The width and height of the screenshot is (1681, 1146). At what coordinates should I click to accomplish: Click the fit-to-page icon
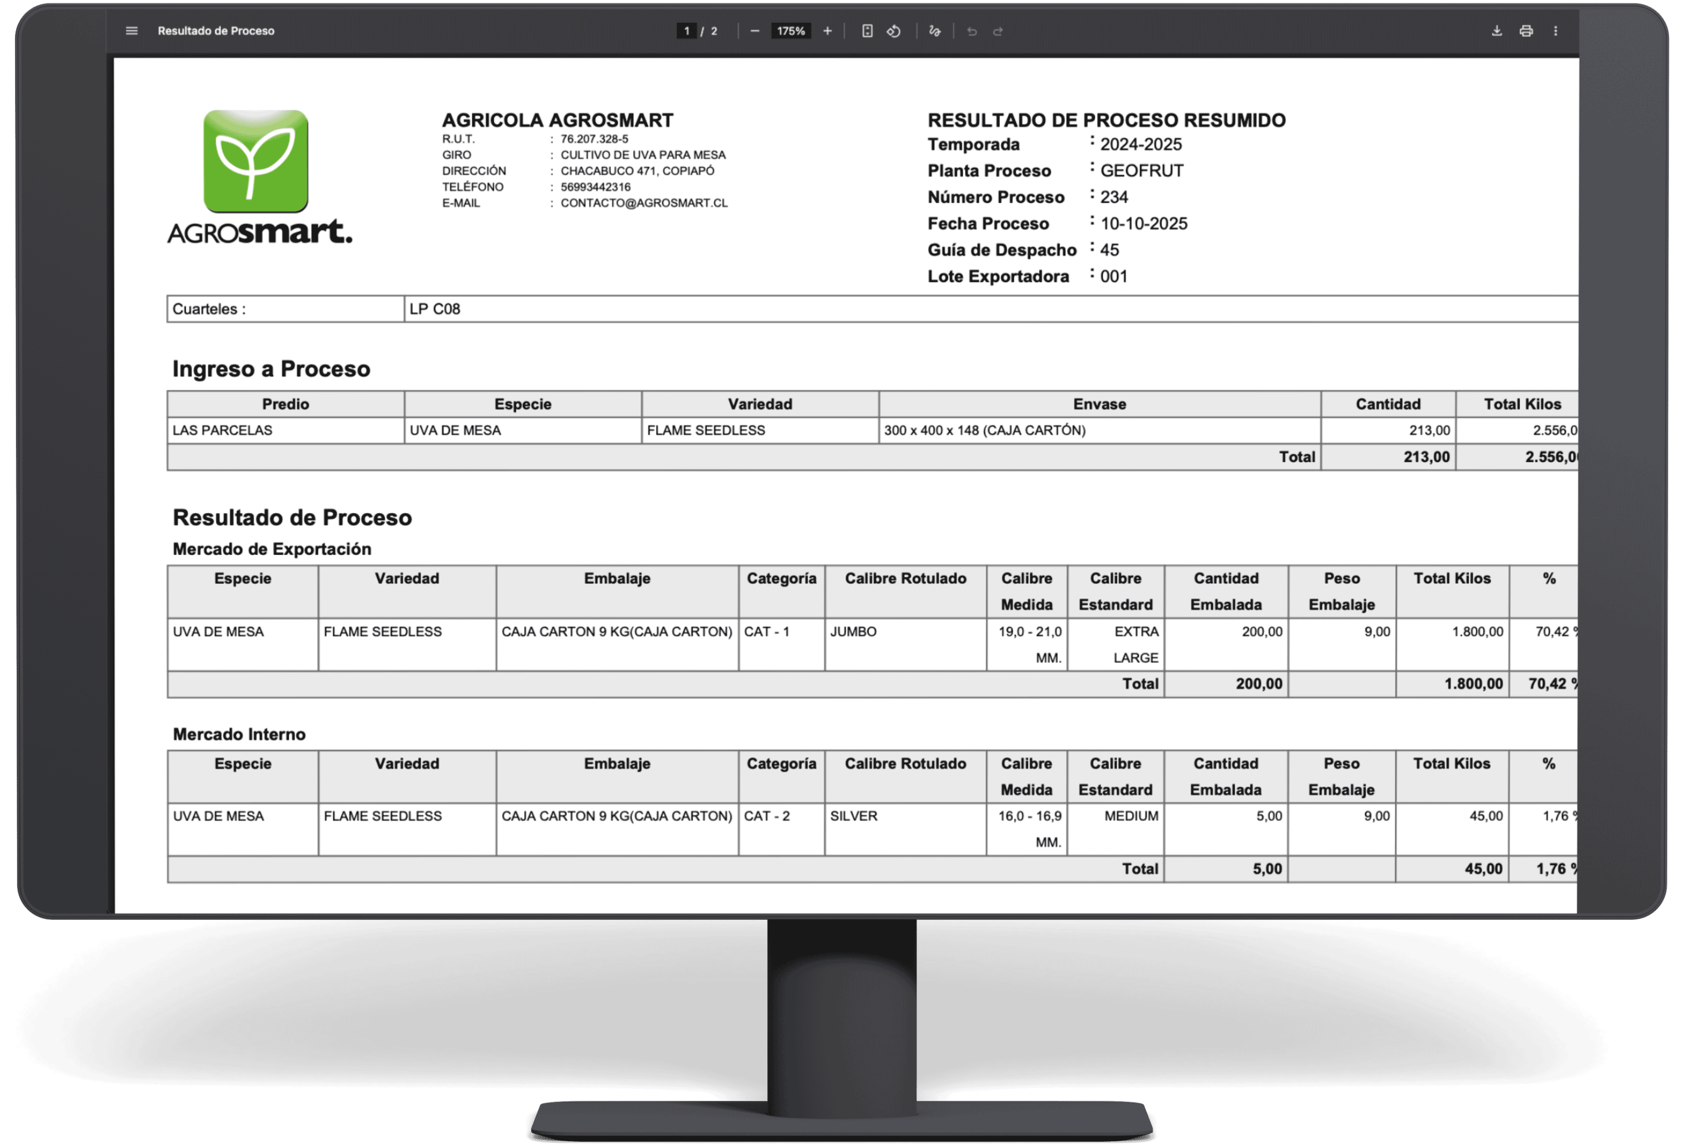[x=867, y=31]
